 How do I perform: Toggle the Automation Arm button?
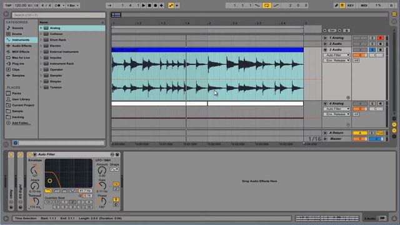pyautogui.click(x=171, y=6)
